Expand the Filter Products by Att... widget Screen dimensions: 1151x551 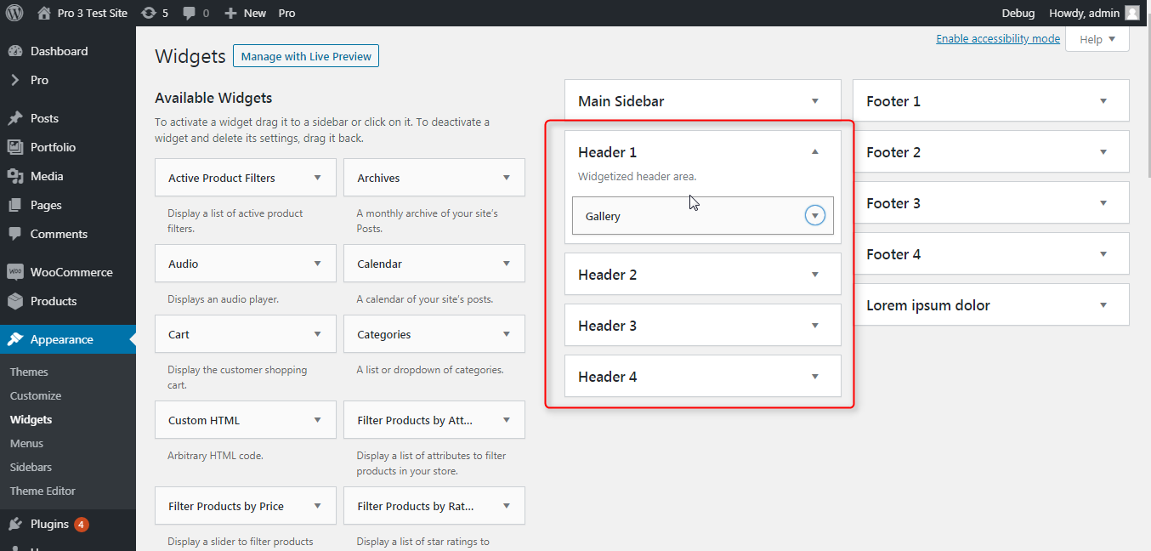tap(507, 420)
